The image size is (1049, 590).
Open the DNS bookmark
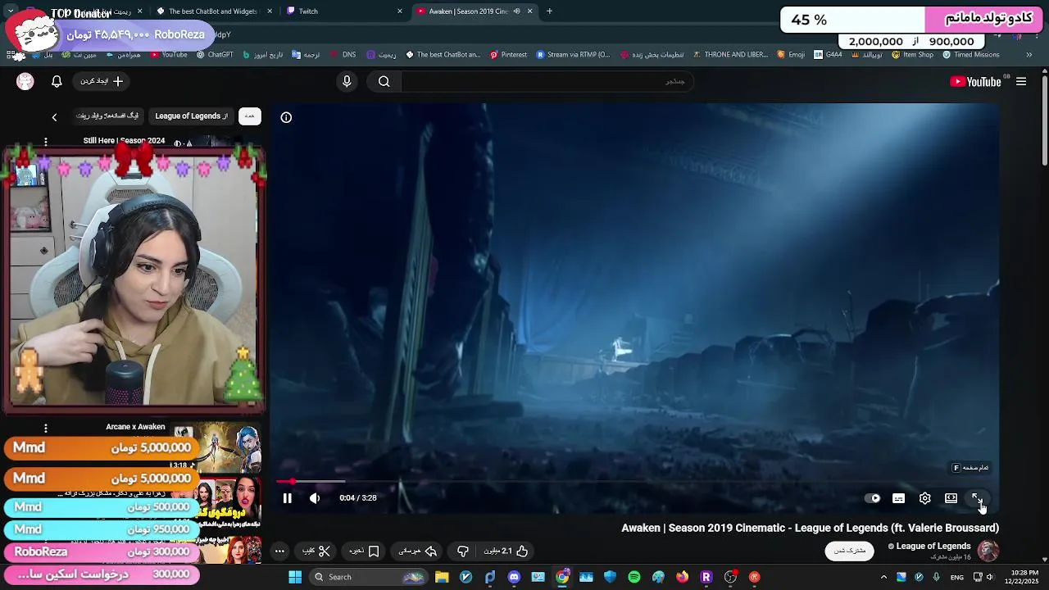click(x=343, y=55)
